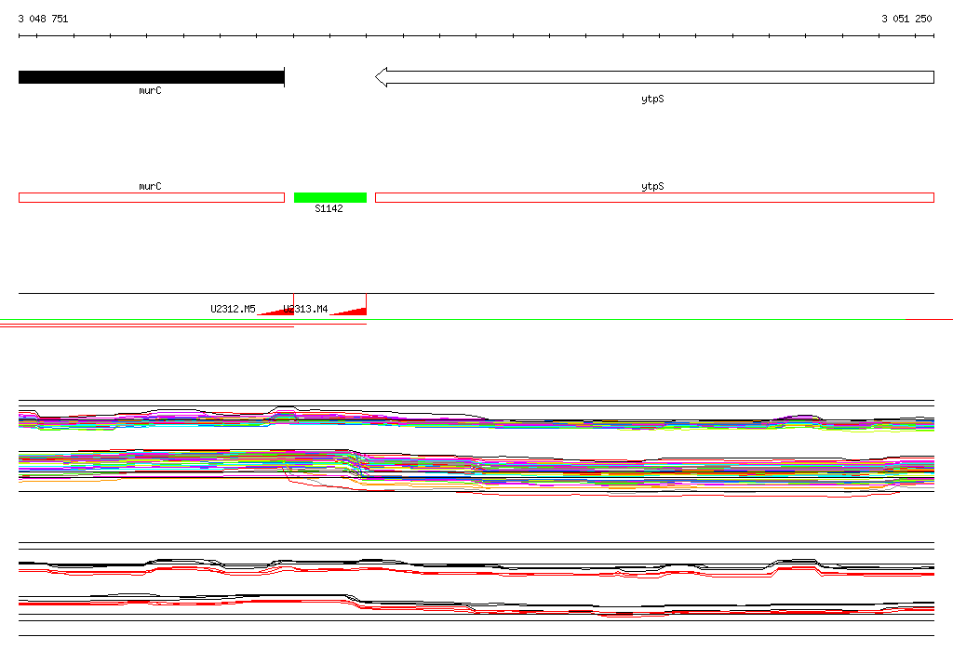Click the ytpS label under white arrow
Screen dimensions: 953x664
click(x=652, y=99)
